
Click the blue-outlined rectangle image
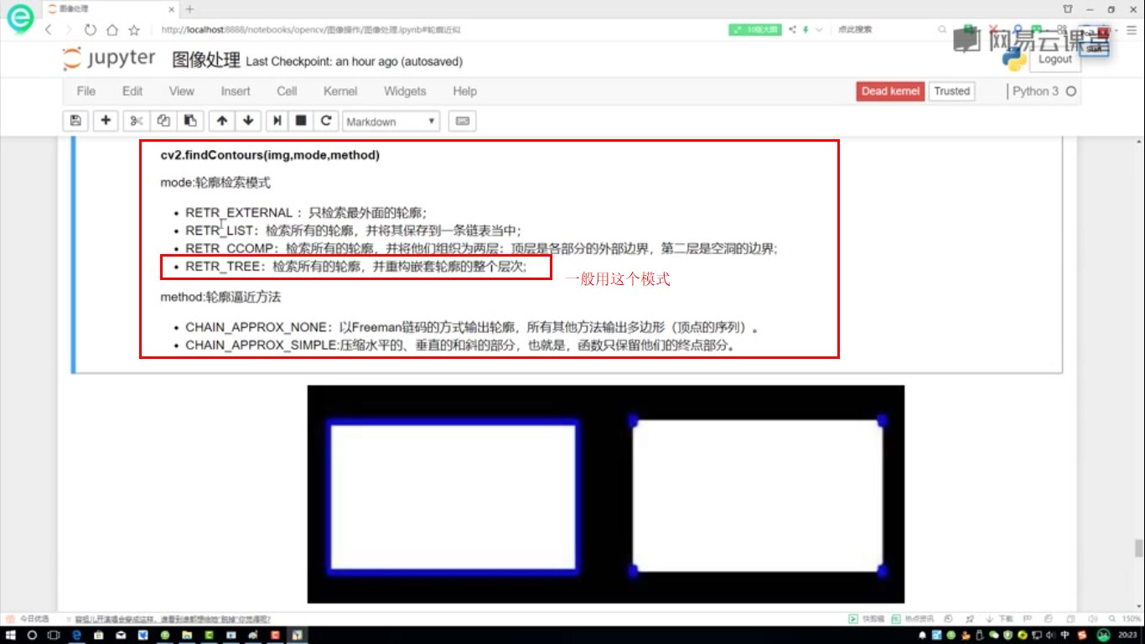(453, 497)
